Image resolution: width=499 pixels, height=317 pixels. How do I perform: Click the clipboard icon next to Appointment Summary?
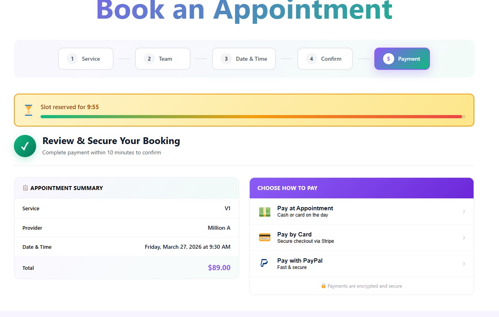(x=25, y=188)
